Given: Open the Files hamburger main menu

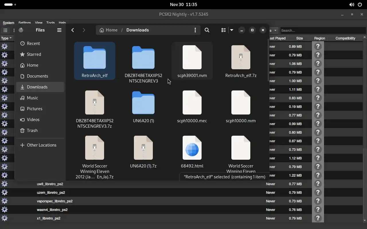Looking at the screenshot, I should coord(59,30).
